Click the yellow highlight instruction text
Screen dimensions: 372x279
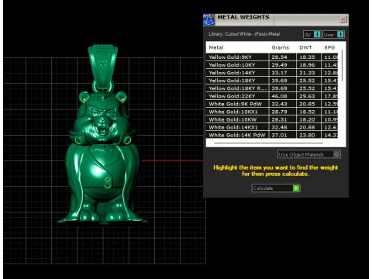click(x=275, y=170)
